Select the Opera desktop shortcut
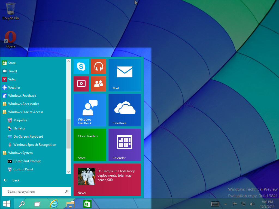279x209 pixels. coord(11,40)
